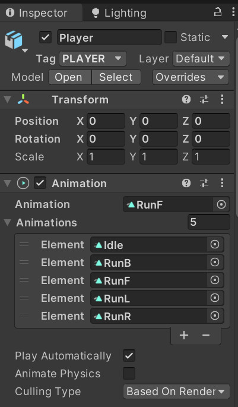Toggle Play Automatically checkbox
The width and height of the screenshot is (238, 407).
129,356
